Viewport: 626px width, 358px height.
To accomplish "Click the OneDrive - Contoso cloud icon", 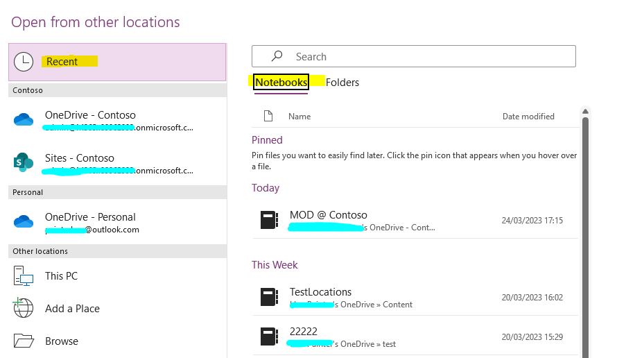I will click(x=24, y=119).
